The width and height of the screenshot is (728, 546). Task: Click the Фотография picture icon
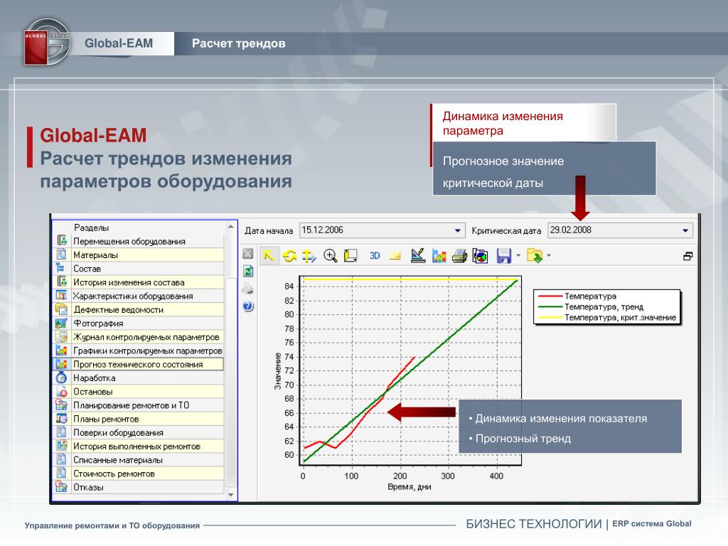point(61,323)
